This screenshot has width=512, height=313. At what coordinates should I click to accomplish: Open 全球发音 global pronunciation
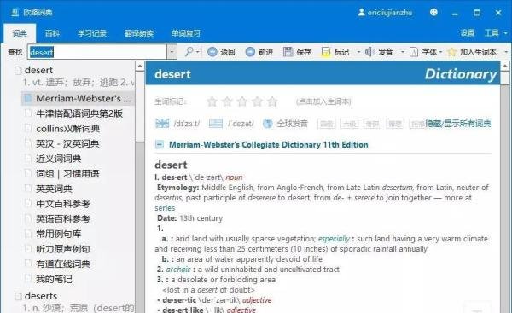[x=285, y=124]
